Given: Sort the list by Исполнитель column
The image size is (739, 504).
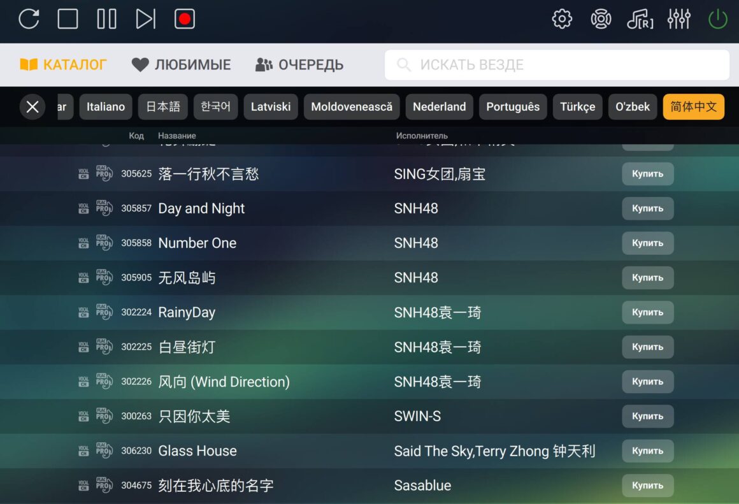Looking at the screenshot, I should pyautogui.click(x=422, y=136).
